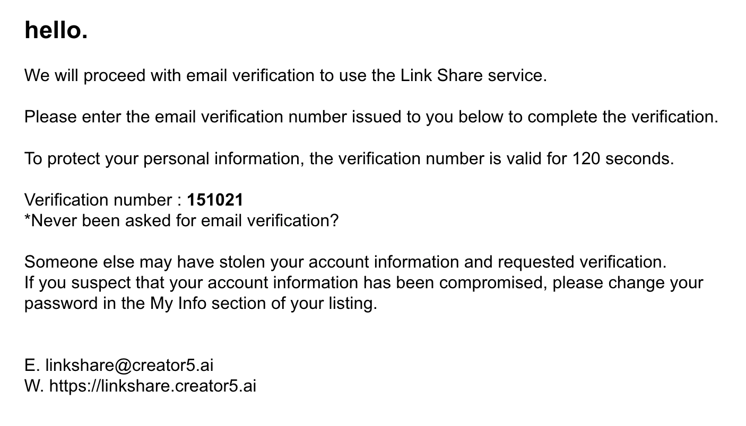The width and height of the screenshot is (746, 426).
Task: Open the https://linkshare.creator5.ai website link
Action: pos(153,386)
